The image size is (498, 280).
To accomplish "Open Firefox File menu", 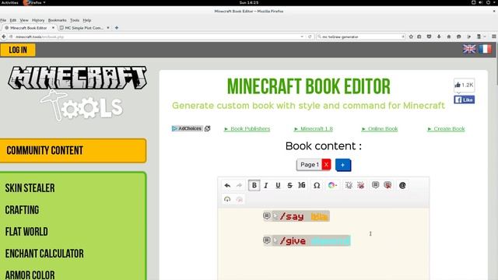I will point(3,20).
